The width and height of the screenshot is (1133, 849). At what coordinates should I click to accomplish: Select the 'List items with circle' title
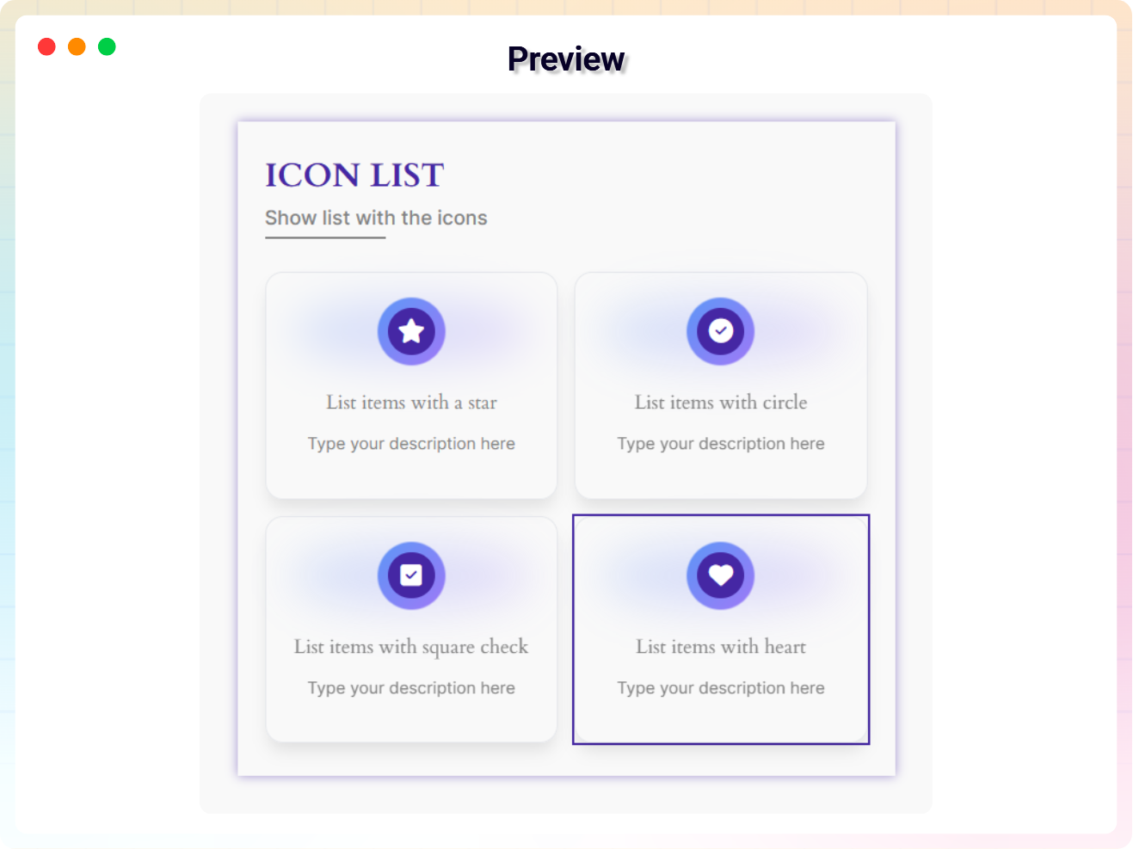tap(721, 403)
